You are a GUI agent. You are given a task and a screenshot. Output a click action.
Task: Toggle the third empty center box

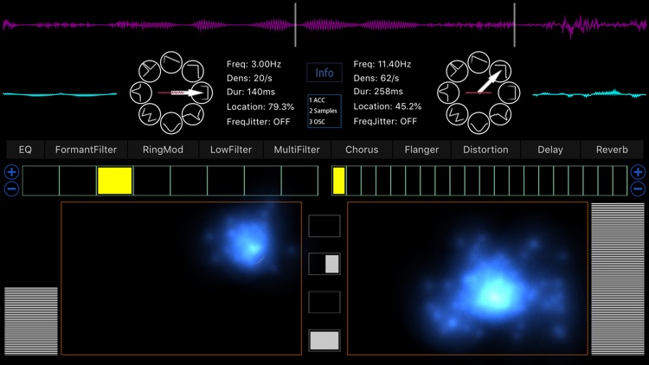324,302
